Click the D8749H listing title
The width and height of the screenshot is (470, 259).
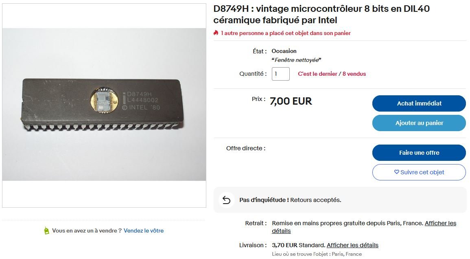pyautogui.click(x=321, y=14)
